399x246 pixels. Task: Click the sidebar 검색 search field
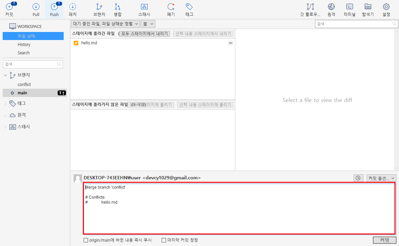click(x=33, y=64)
